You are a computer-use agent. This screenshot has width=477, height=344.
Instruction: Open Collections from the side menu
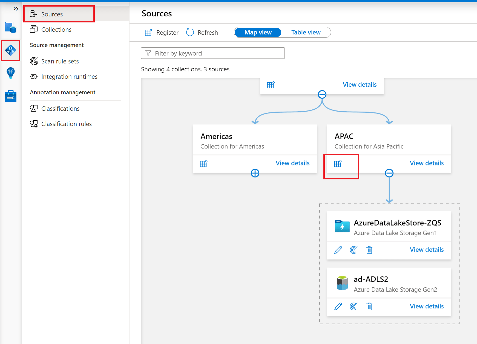click(56, 29)
